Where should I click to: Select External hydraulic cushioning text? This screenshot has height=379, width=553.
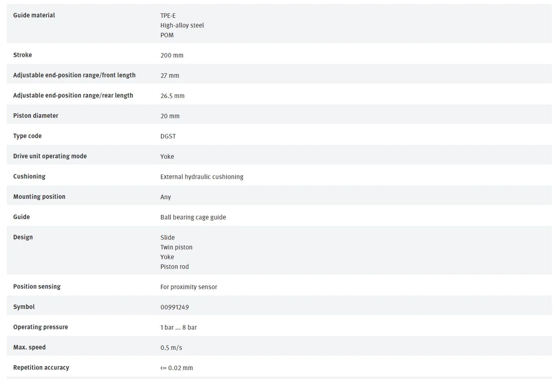point(202,177)
